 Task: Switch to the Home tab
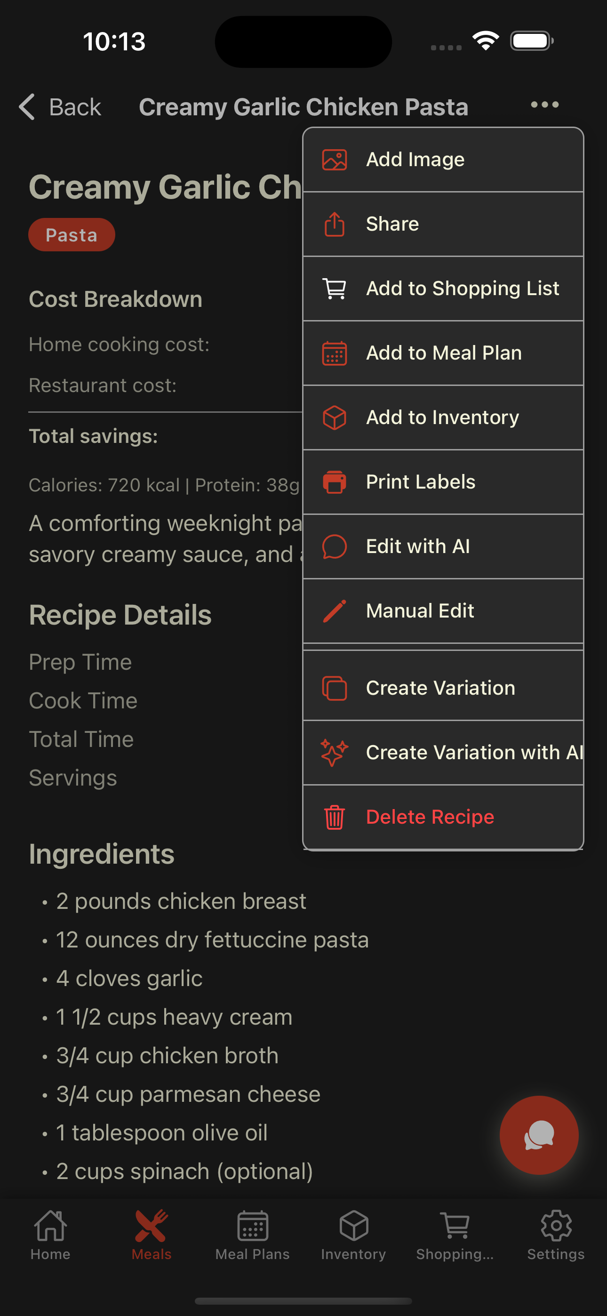[x=50, y=1234]
